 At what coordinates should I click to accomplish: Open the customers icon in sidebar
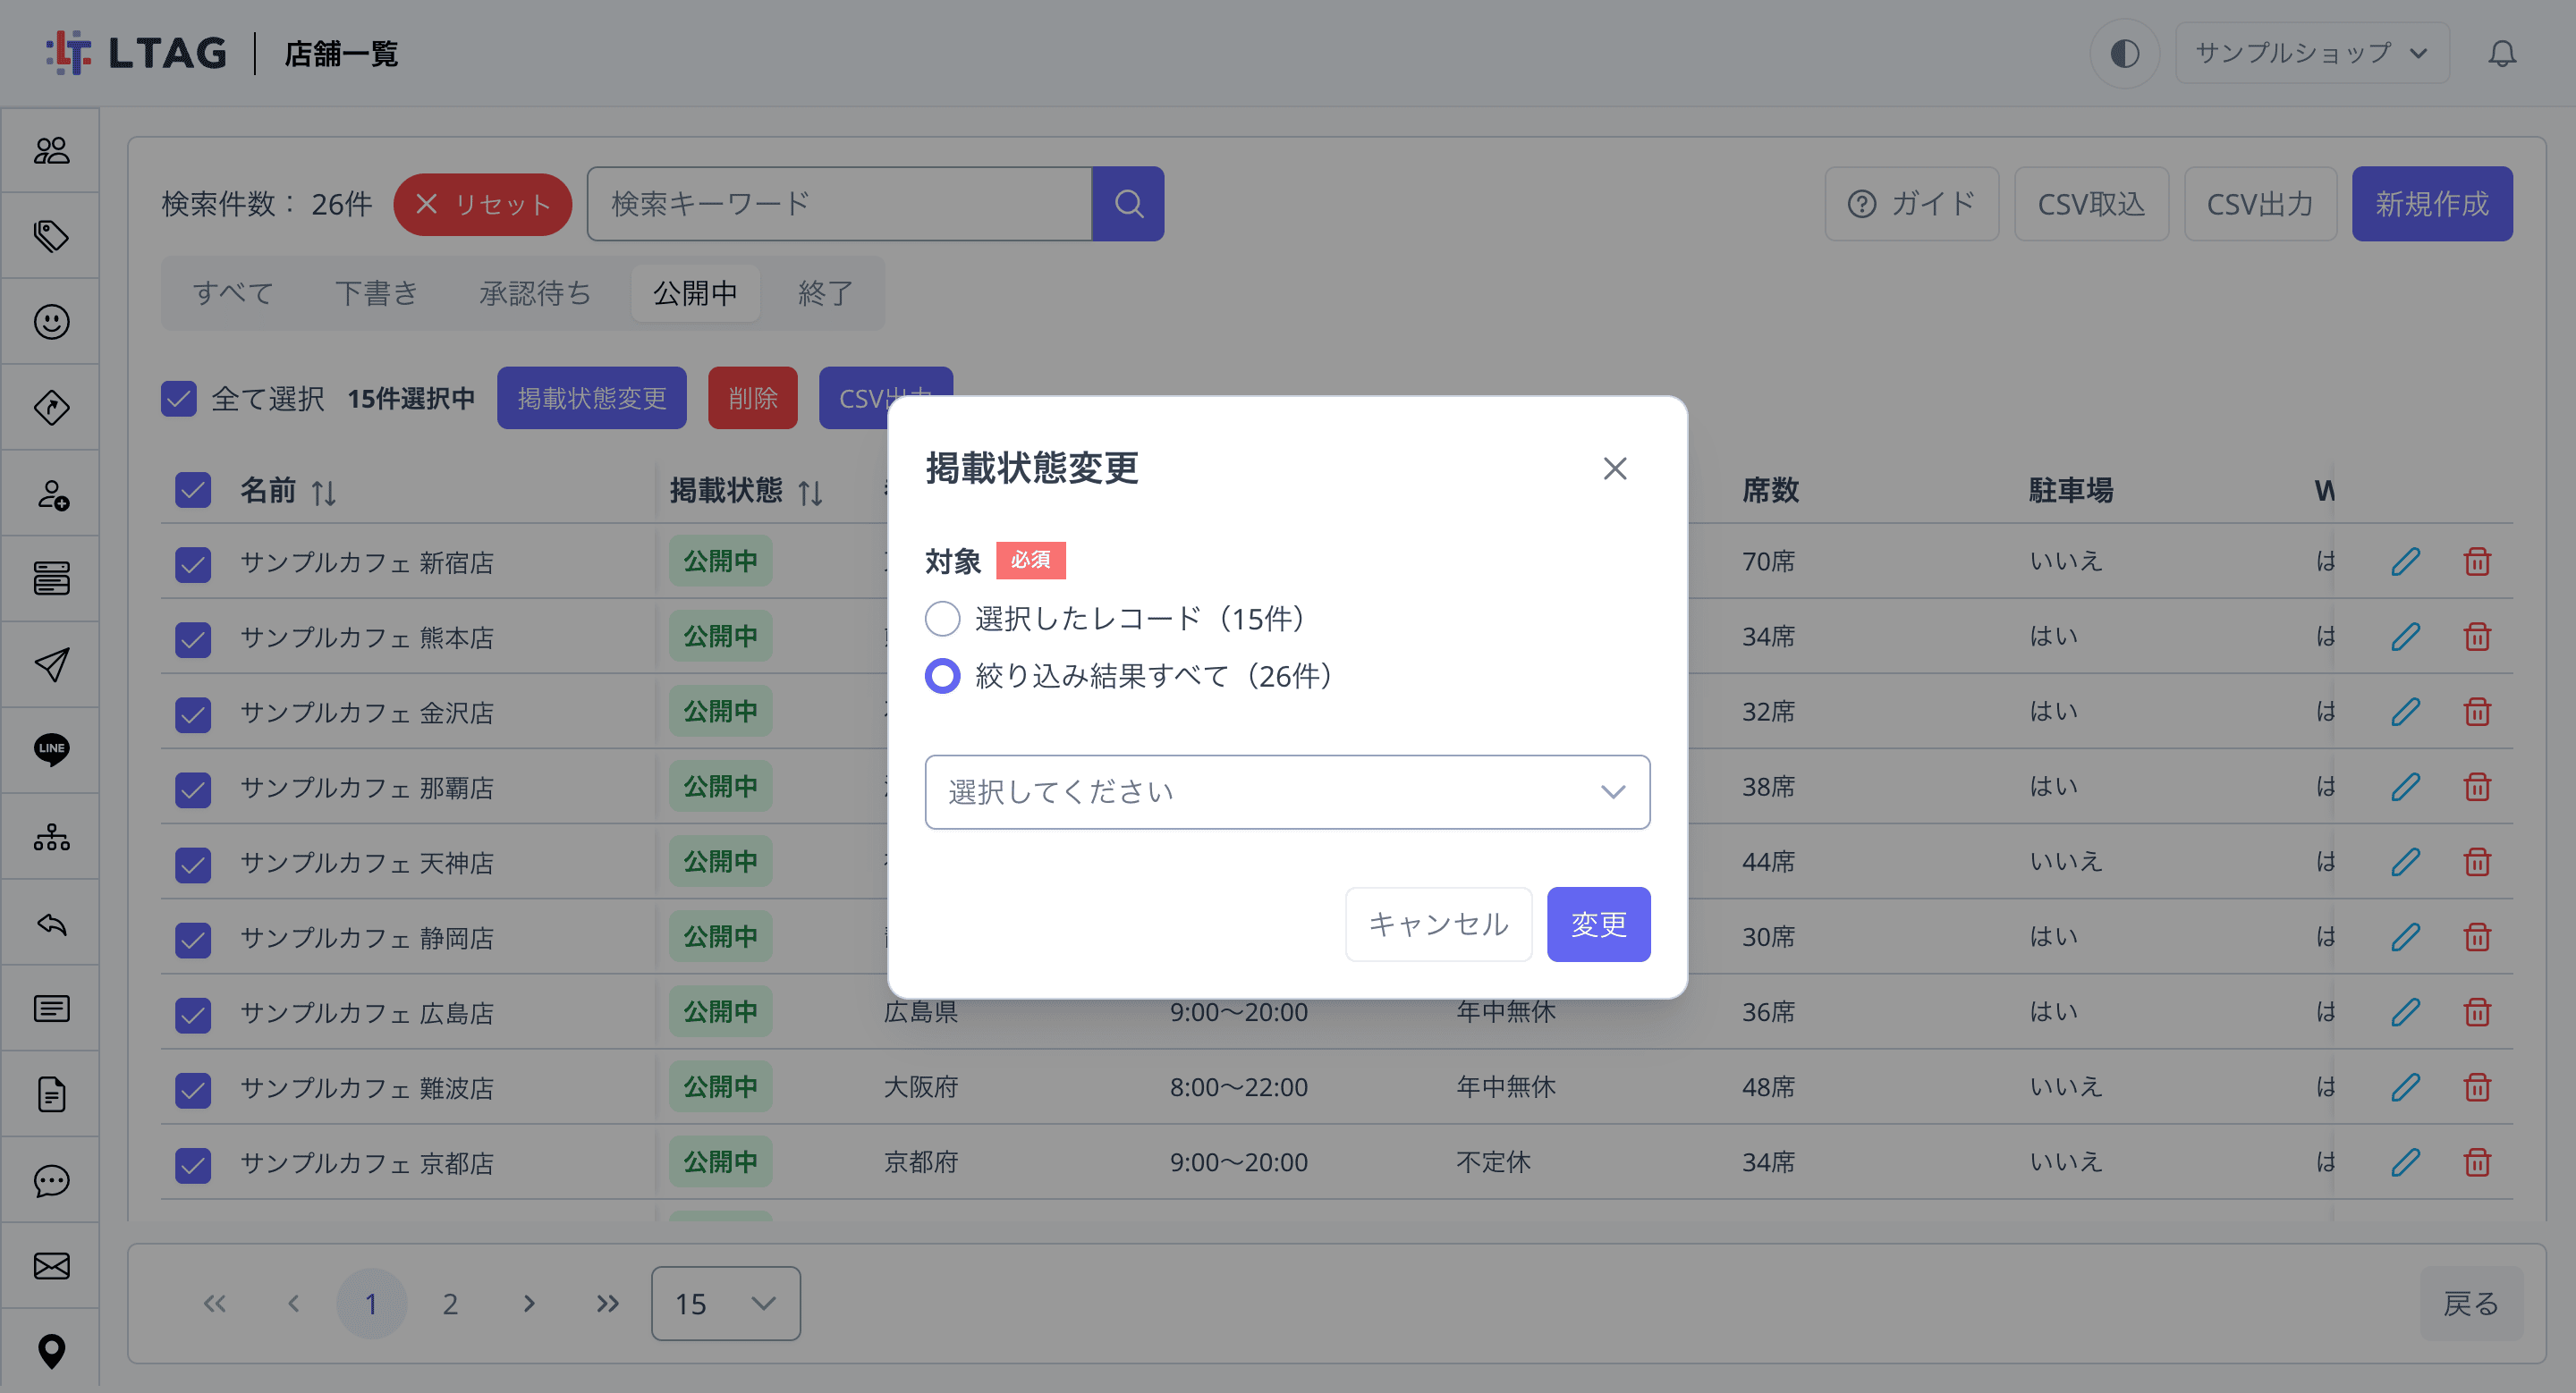click(x=51, y=150)
